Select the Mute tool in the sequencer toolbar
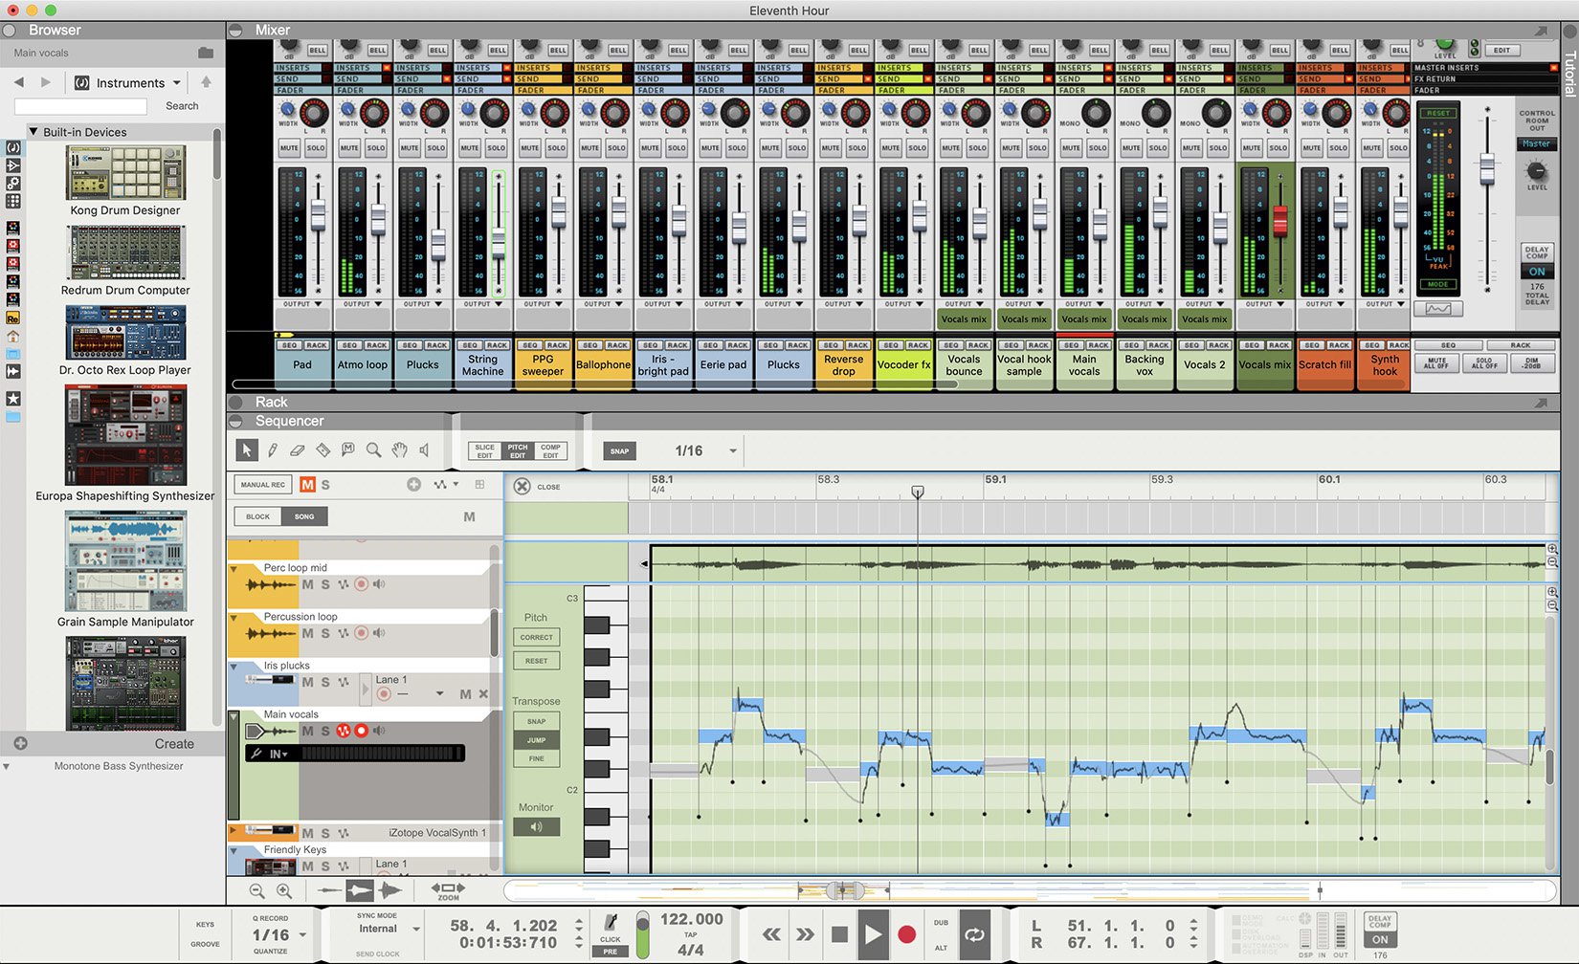 click(348, 449)
